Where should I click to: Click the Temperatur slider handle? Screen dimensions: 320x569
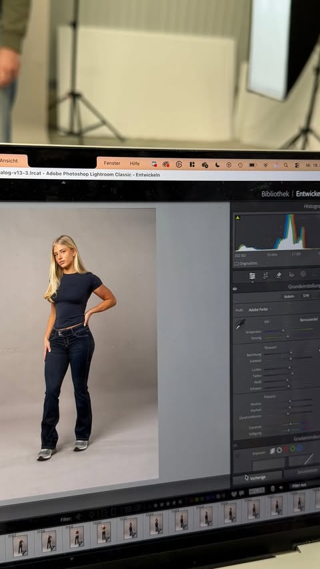pos(283,331)
